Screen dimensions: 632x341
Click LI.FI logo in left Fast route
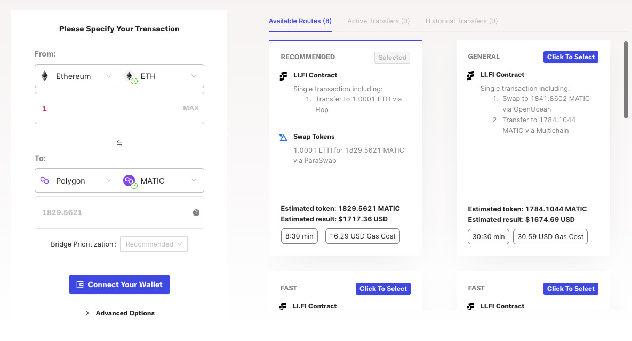(x=283, y=306)
